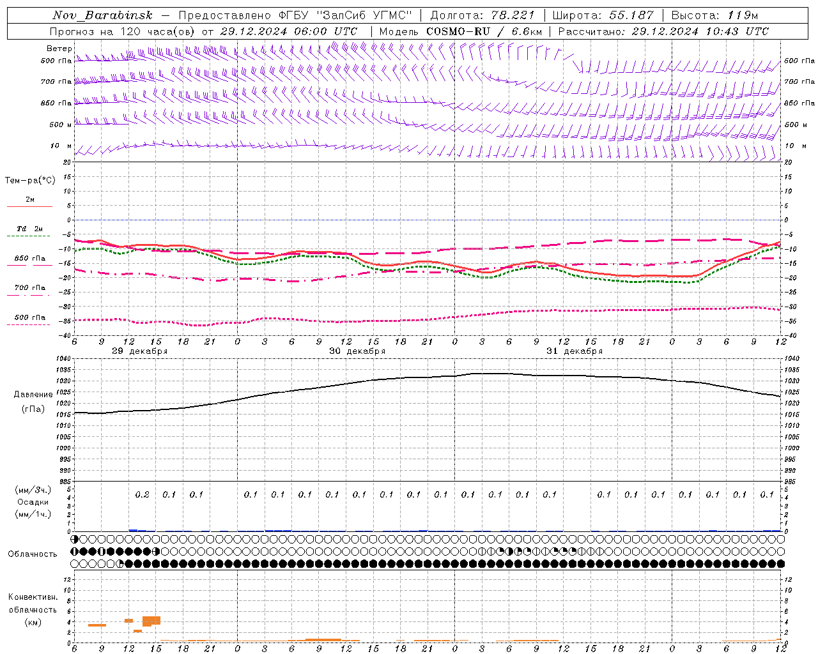The width and height of the screenshot is (818, 654).
Task: Select the (гПа) pressure unit label
Action: [x=33, y=409]
